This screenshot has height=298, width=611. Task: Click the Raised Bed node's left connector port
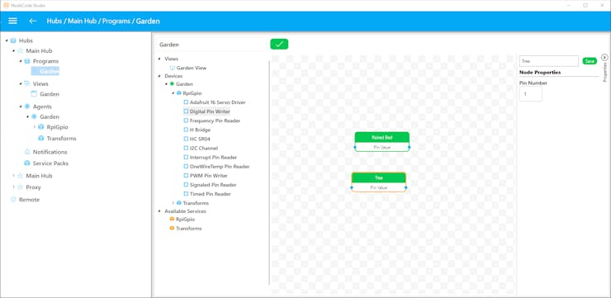355,147
